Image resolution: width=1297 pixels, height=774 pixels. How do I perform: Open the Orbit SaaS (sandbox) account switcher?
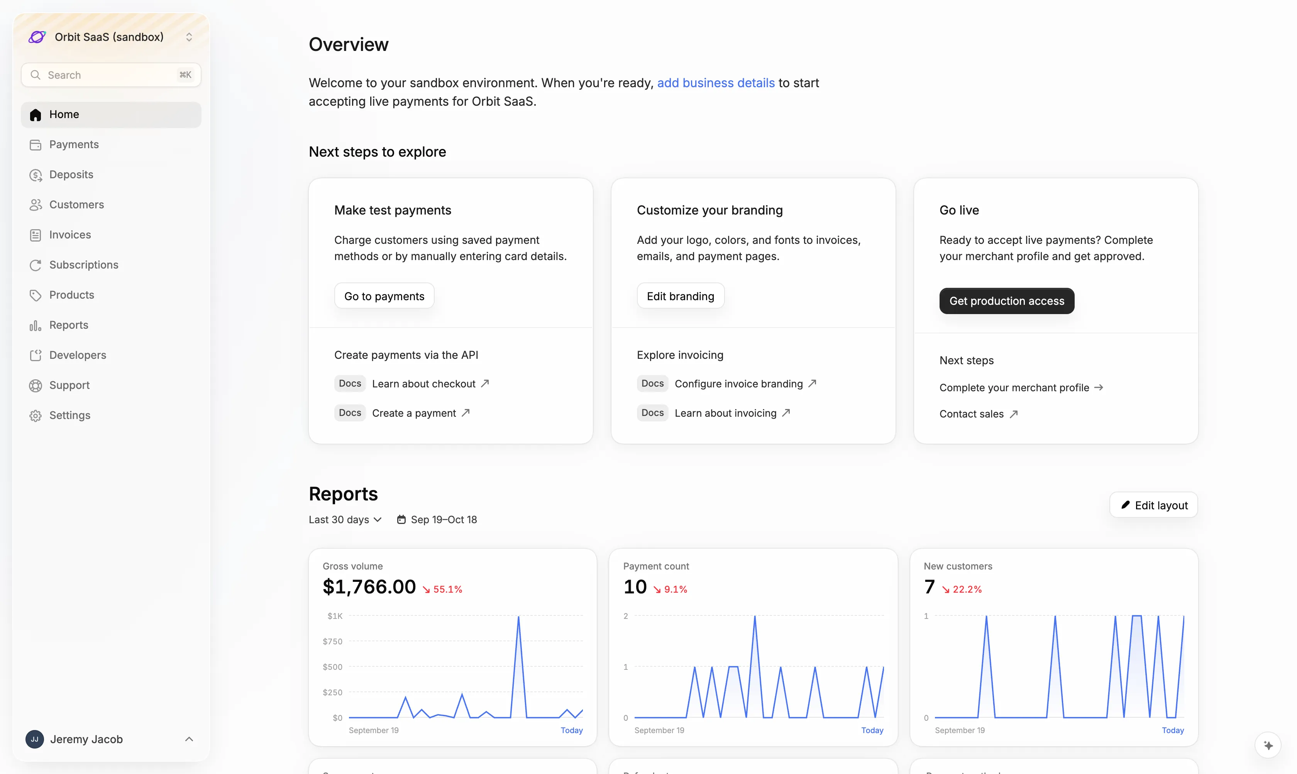111,37
